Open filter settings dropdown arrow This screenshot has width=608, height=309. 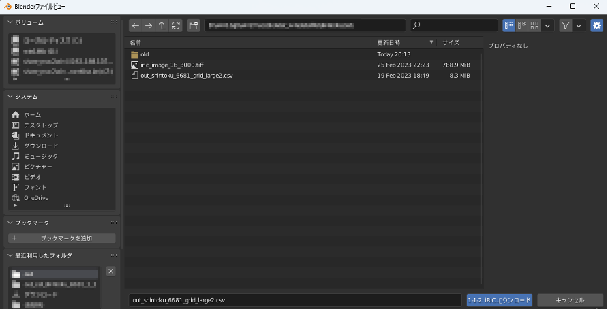579,26
